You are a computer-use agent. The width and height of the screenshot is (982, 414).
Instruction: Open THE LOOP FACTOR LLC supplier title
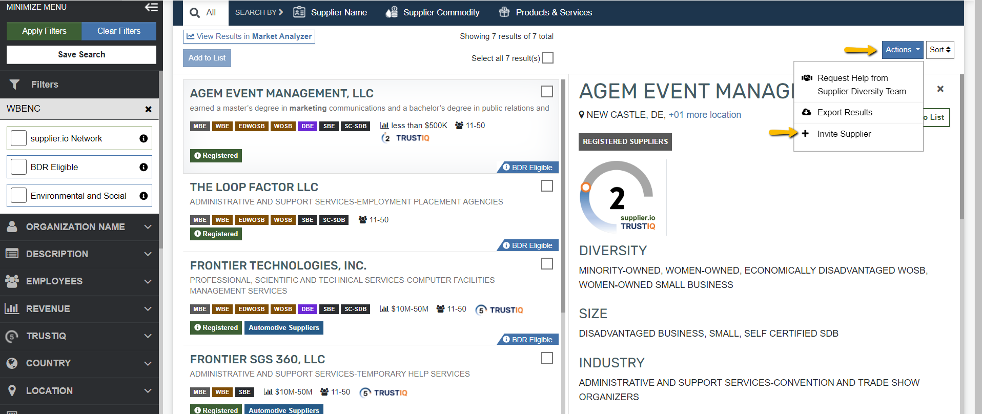coord(254,187)
